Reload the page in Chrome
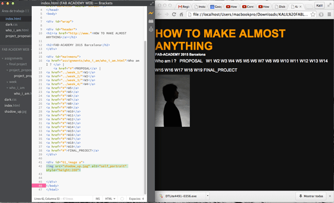Image resolution: width=334 pixels, height=203 pixels. tap(174, 14)
